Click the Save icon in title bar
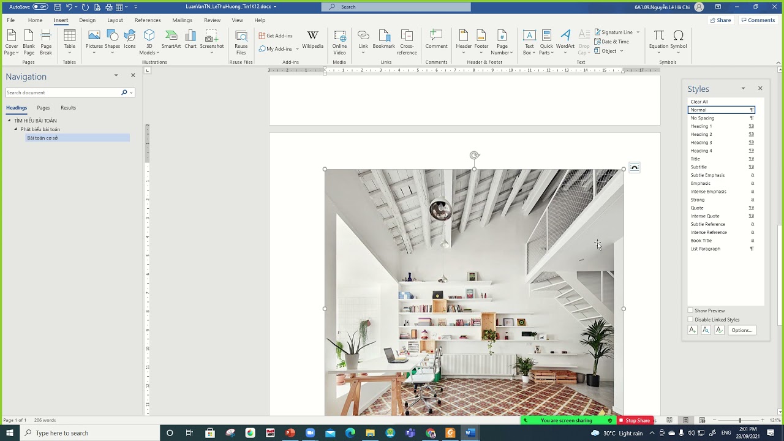Viewport: 784px width, 441px height. [57, 7]
